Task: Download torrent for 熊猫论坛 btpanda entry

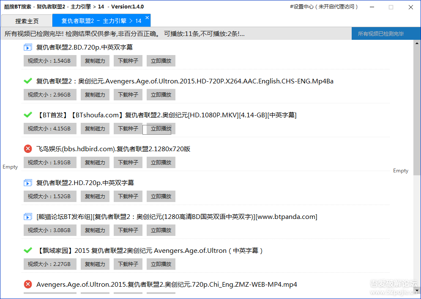Action: tap(128, 230)
